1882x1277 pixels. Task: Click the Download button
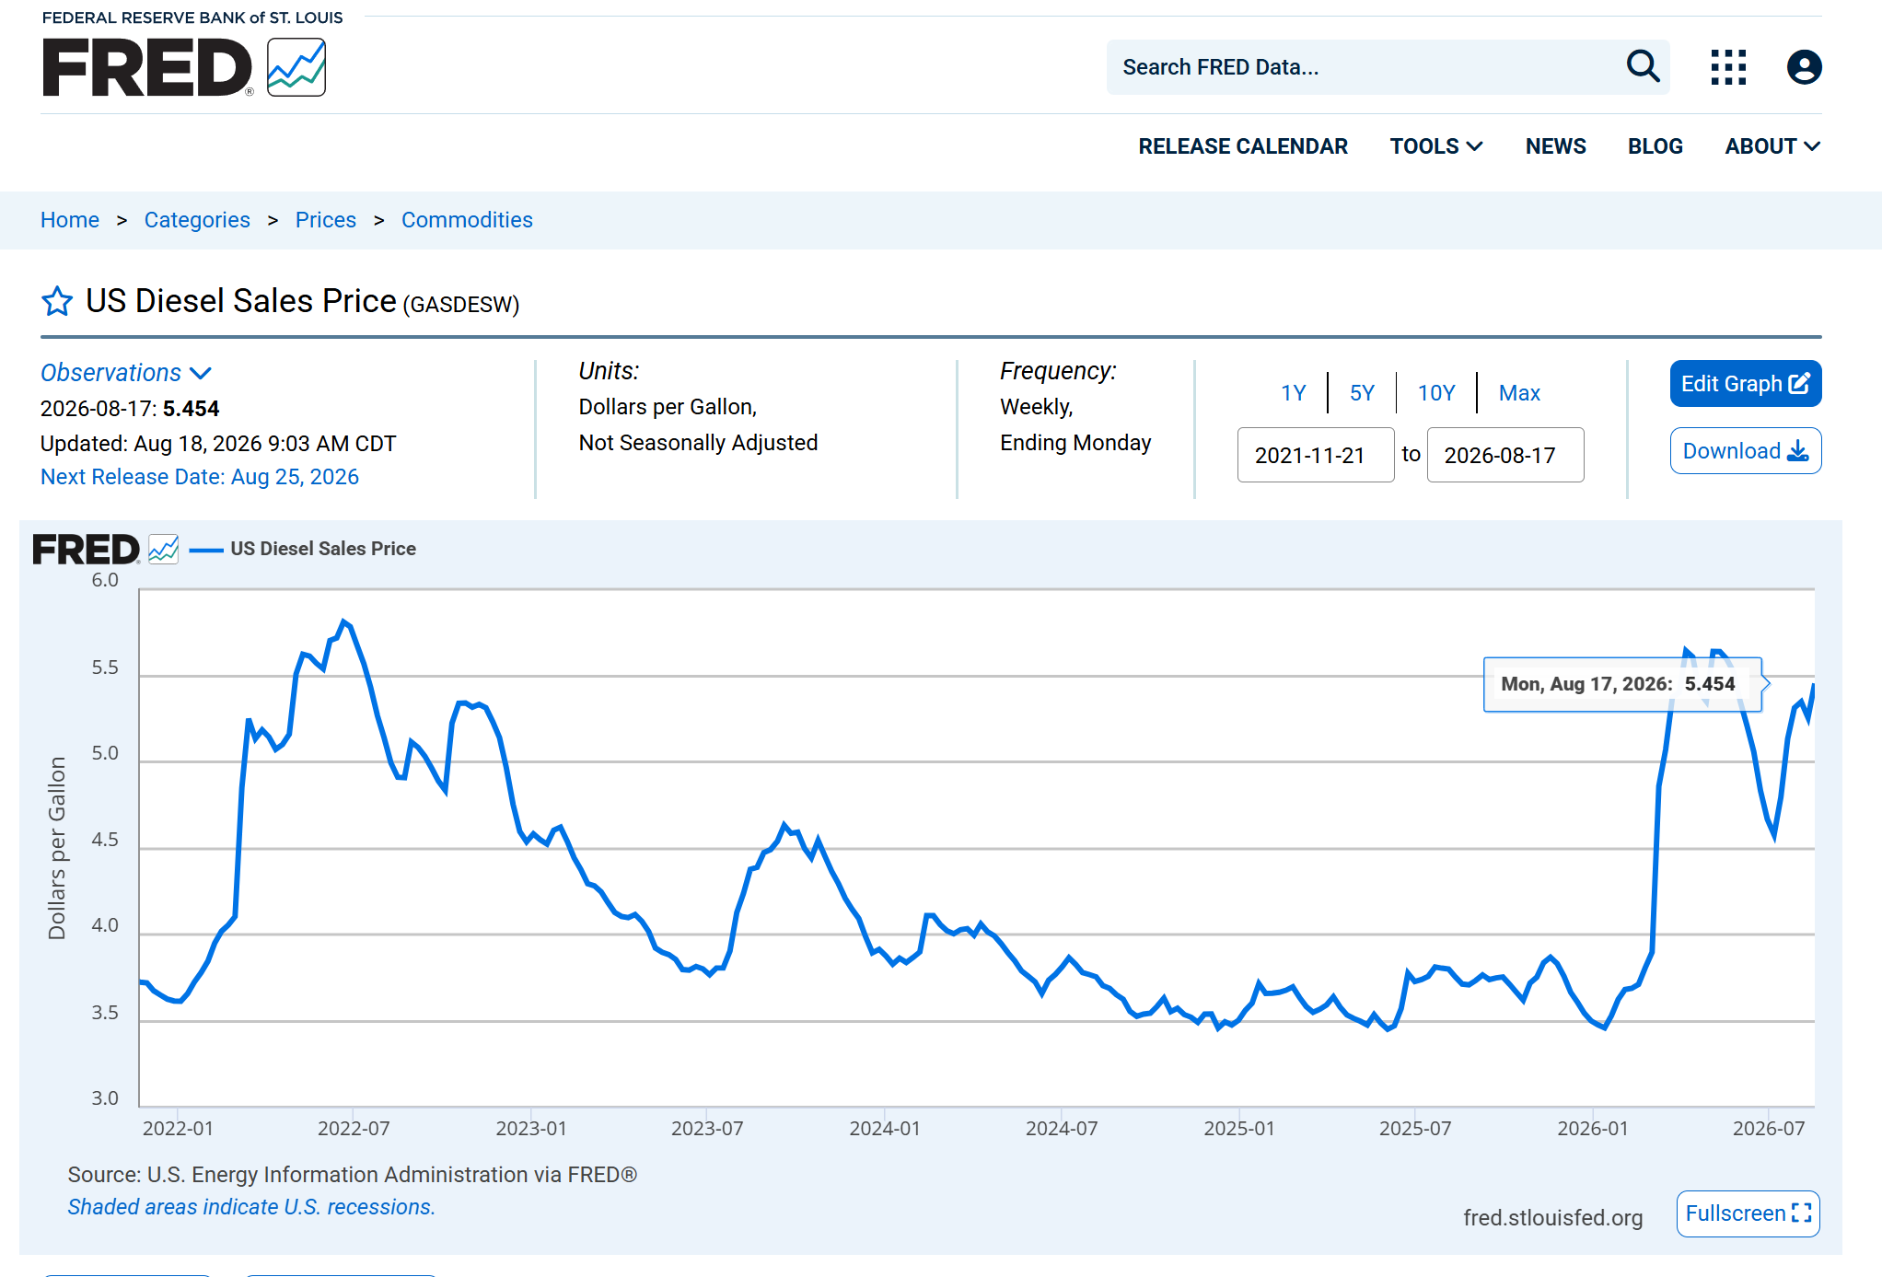[x=1746, y=451]
